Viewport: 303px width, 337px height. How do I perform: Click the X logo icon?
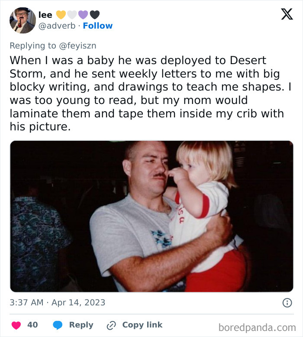tap(287, 14)
